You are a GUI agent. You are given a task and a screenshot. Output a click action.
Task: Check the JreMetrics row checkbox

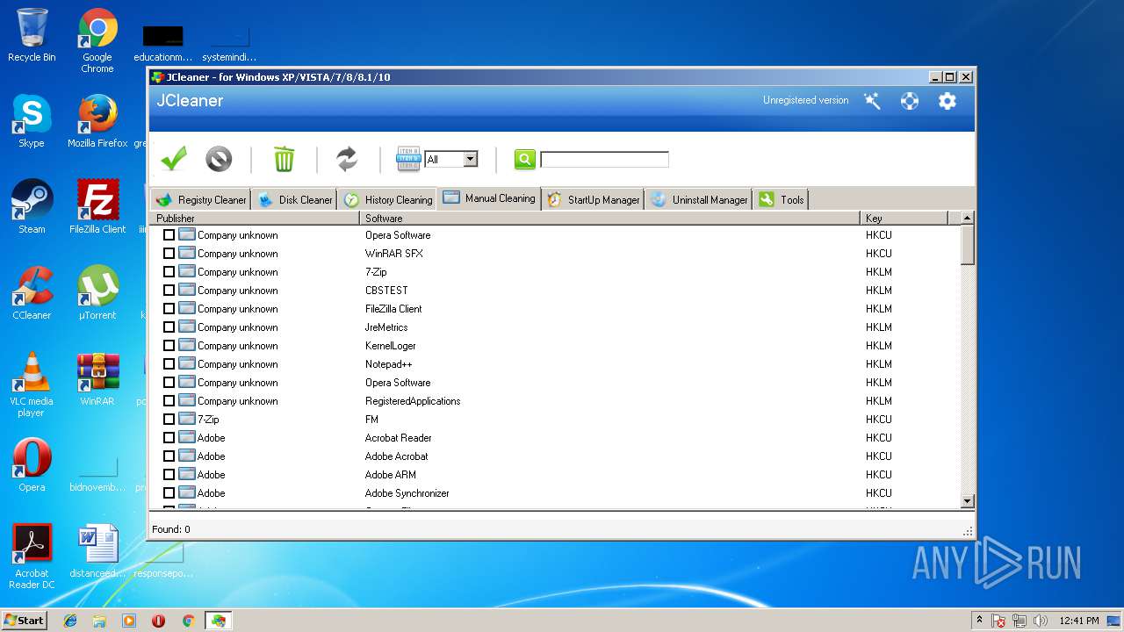click(x=169, y=327)
